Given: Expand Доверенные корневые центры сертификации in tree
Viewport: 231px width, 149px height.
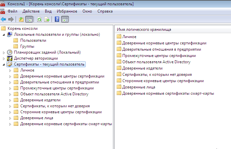Looking at the screenshot, I should pos(10,76).
